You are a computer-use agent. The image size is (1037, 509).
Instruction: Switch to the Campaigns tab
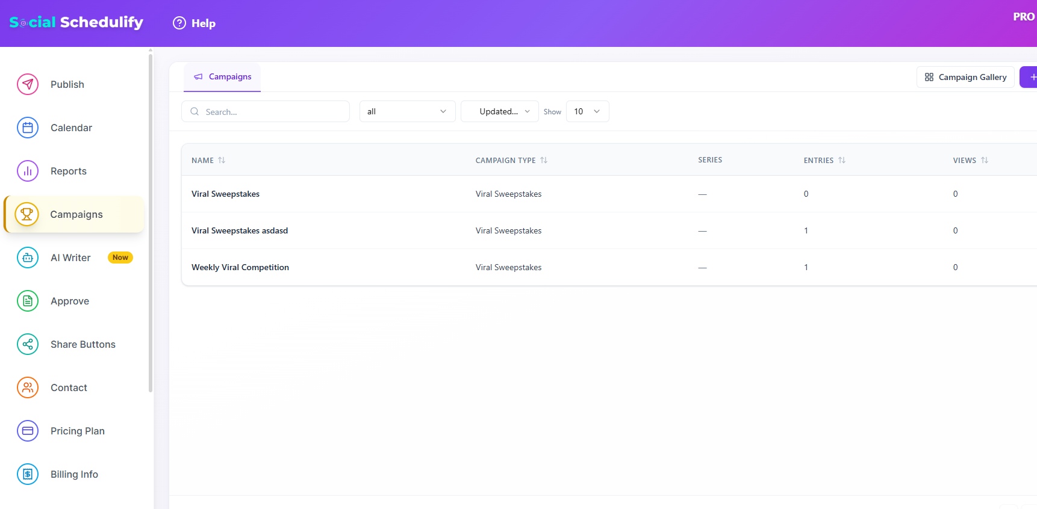pos(222,77)
